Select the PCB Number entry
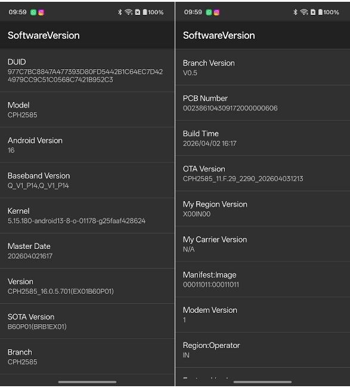Screen dimensions: 350x388 pyautogui.click(x=263, y=103)
